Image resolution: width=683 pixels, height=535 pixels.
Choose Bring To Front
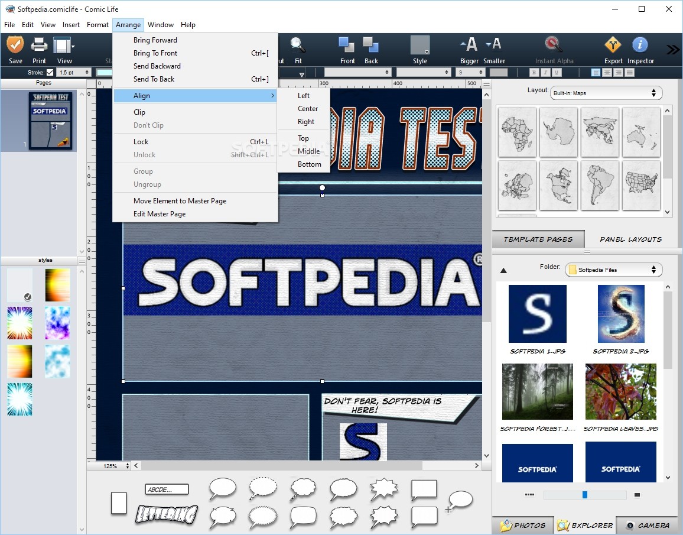coord(195,53)
